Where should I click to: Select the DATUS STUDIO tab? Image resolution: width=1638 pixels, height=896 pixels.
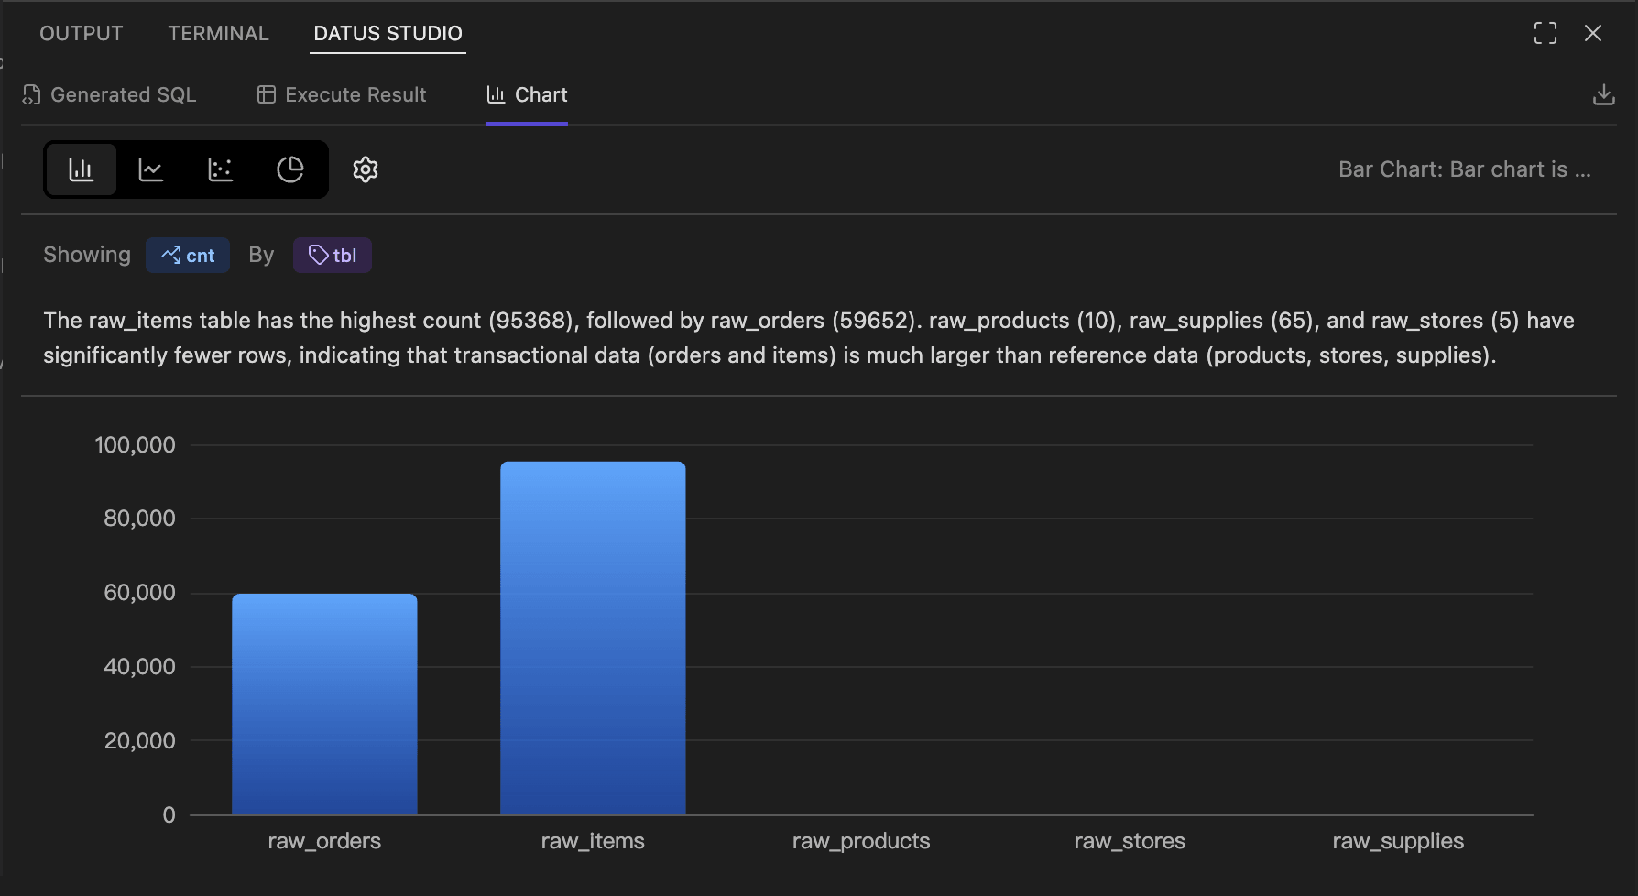point(388,33)
